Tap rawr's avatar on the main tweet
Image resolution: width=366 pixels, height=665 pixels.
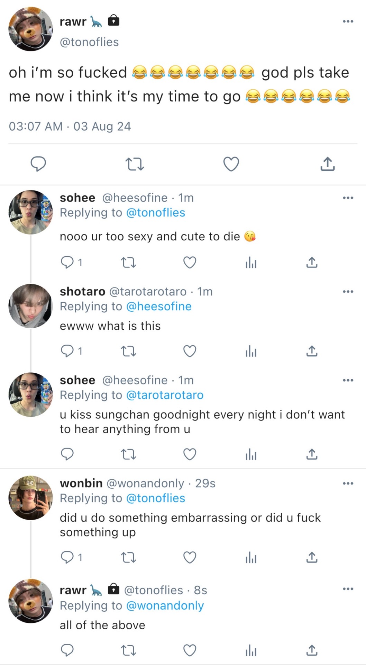[31, 29]
